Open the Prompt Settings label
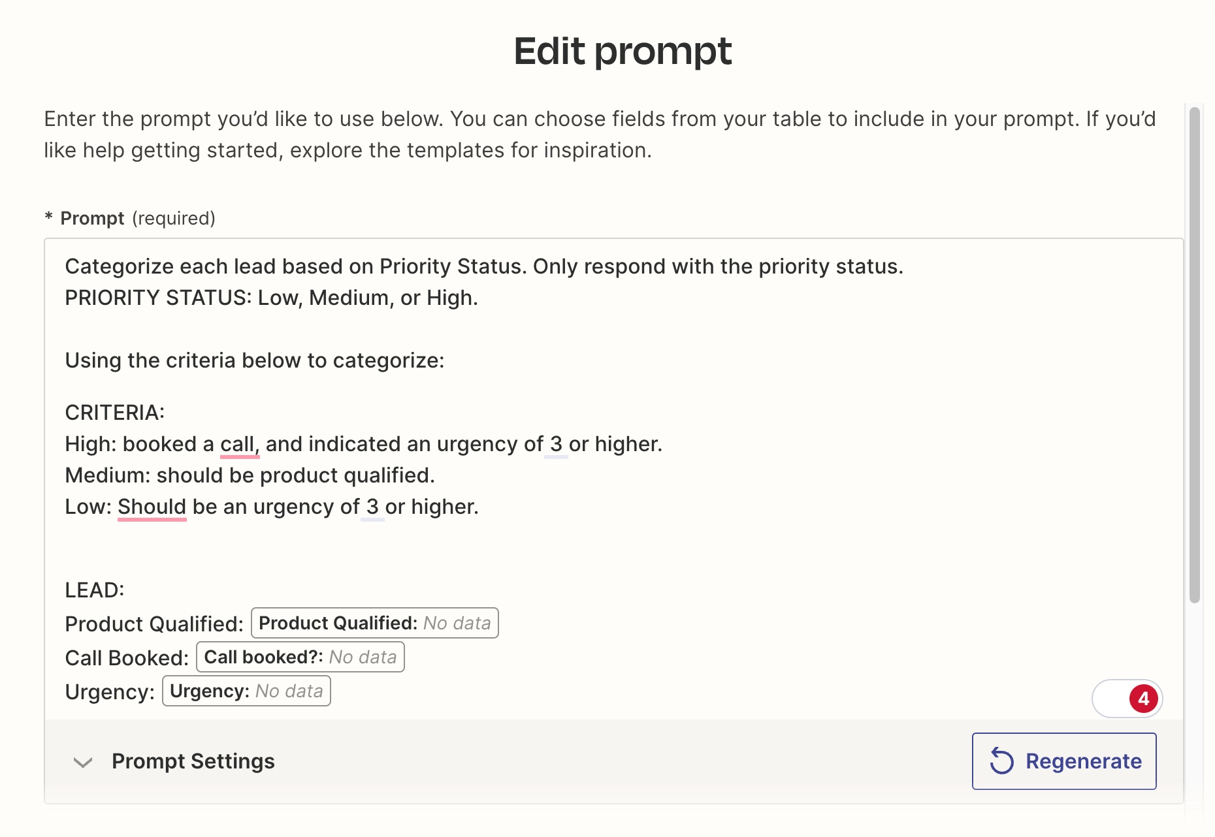Viewport: 1215px width, 837px height. [x=193, y=761]
